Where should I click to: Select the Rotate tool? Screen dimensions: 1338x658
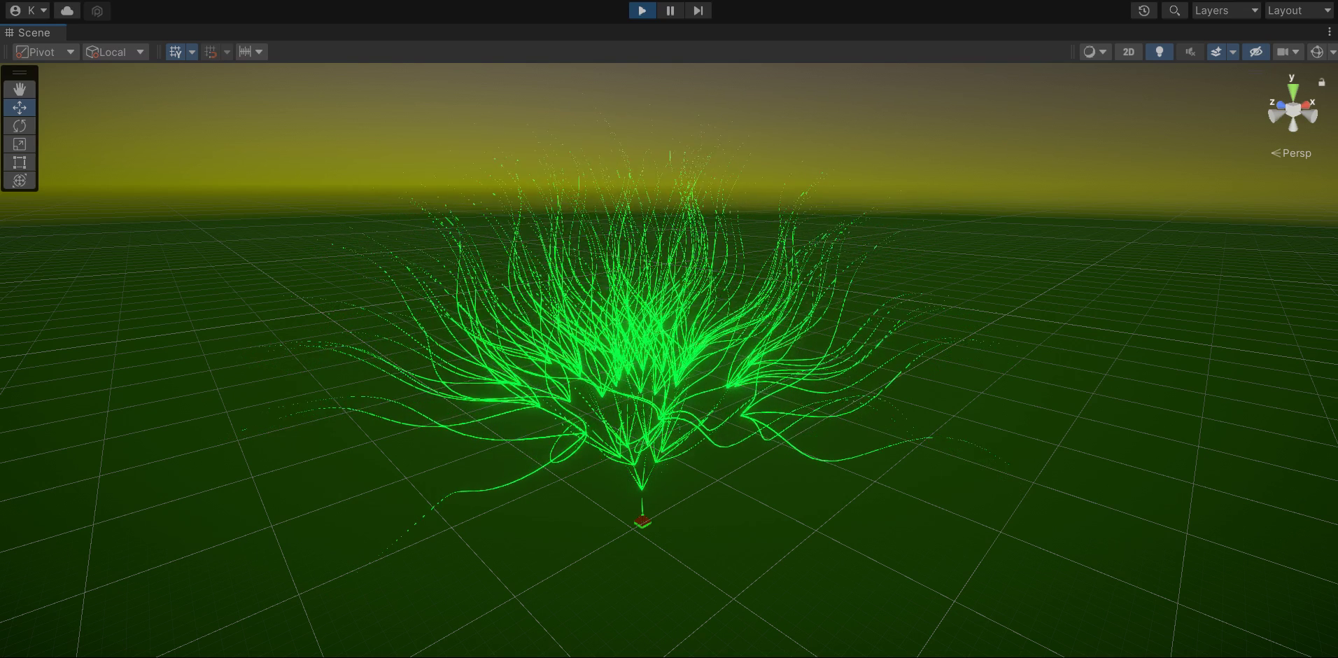tap(20, 125)
